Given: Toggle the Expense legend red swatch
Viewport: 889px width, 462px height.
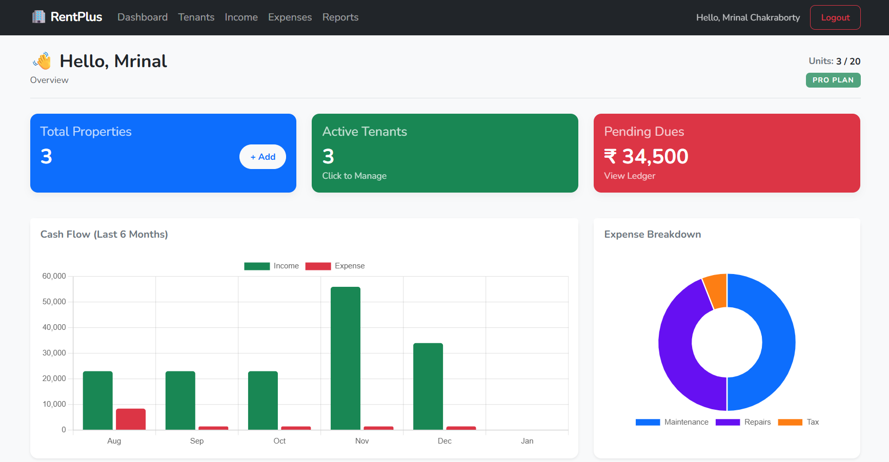Looking at the screenshot, I should 318,266.
